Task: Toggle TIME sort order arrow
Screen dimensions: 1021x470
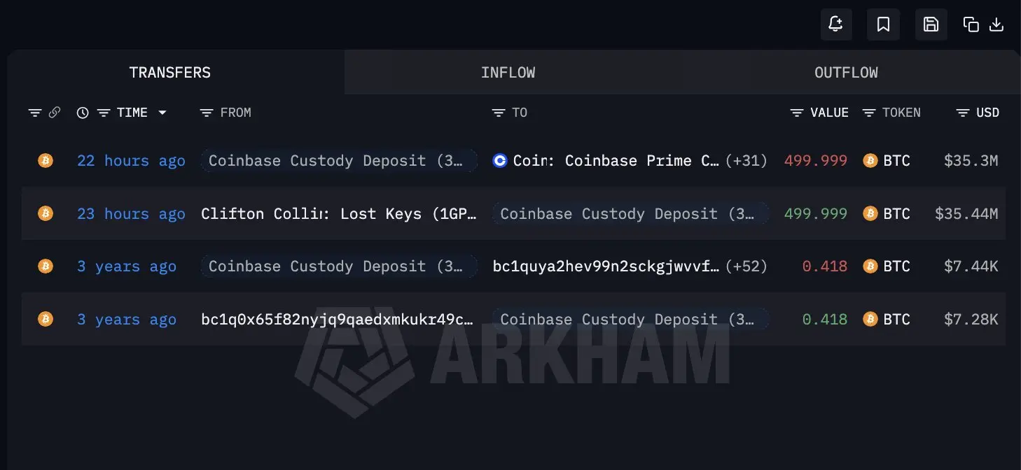Action: [x=162, y=113]
